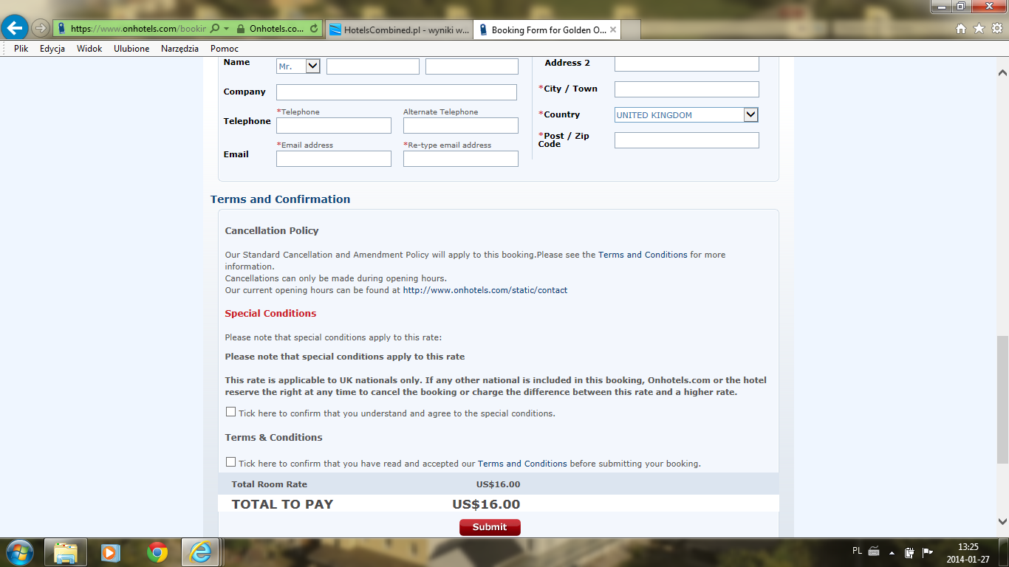Screen dimensions: 1009x567
Task: Show hidden system tray icons
Action: [892, 552]
